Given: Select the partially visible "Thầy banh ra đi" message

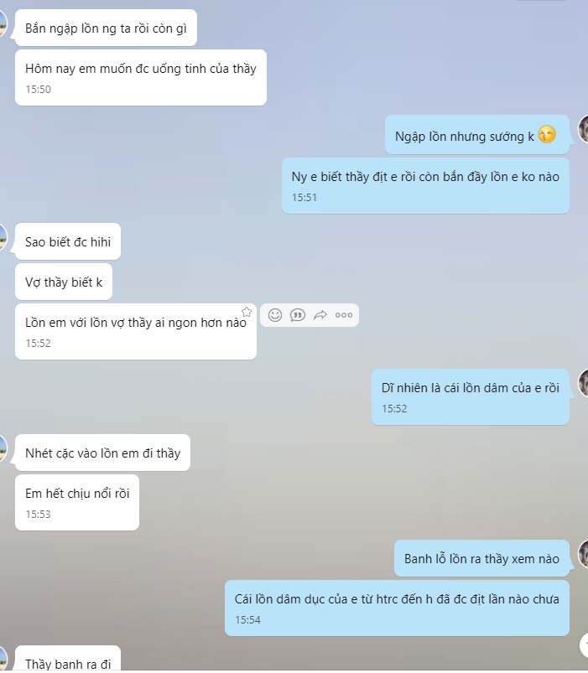Looking at the screenshot, I should [x=68, y=659].
